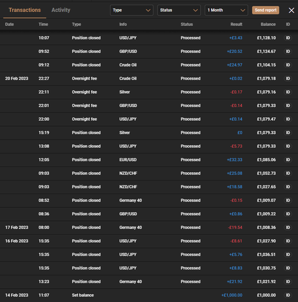Screen dimensions: 298x302
Task: Click the Balance column header
Action: 268,24
